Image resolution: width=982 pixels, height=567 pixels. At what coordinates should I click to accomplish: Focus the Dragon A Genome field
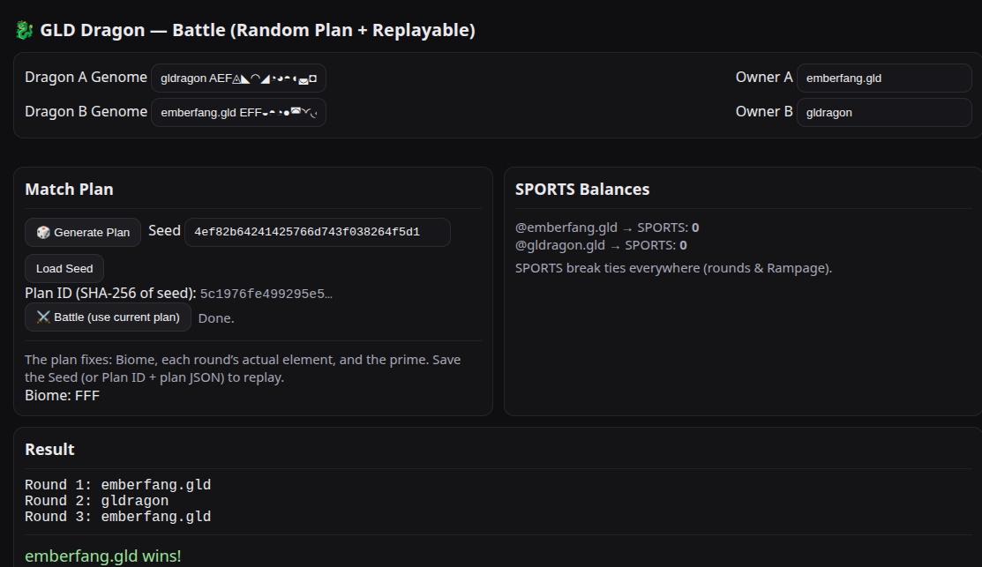(238, 78)
